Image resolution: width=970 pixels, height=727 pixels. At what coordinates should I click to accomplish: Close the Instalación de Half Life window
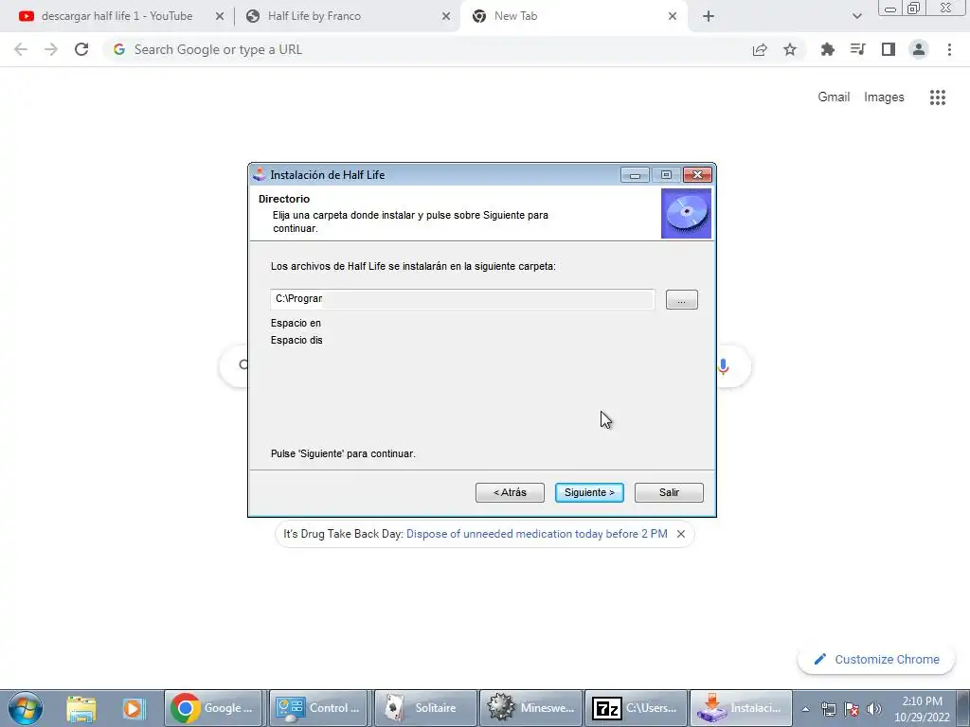[697, 175]
